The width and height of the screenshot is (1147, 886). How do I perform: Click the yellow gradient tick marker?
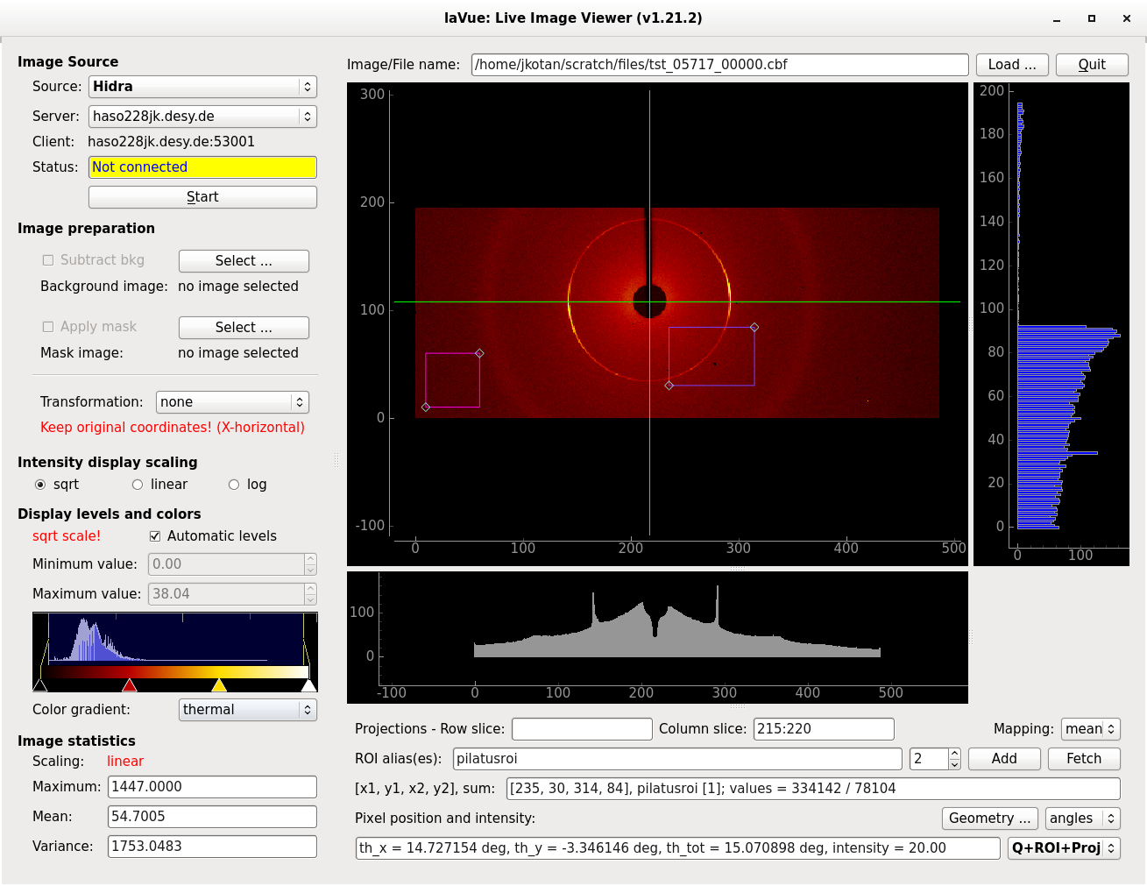(x=219, y=685)
